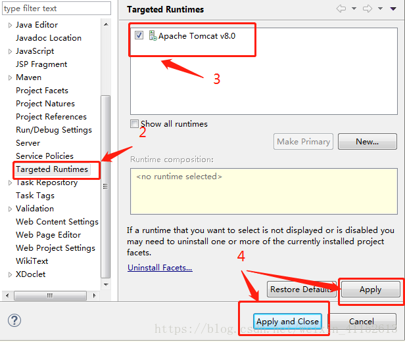Image resolution: width=405 pixels, height=342 pixels.
Task: Expand the Task Repository tree node
Action: [10, 182]
